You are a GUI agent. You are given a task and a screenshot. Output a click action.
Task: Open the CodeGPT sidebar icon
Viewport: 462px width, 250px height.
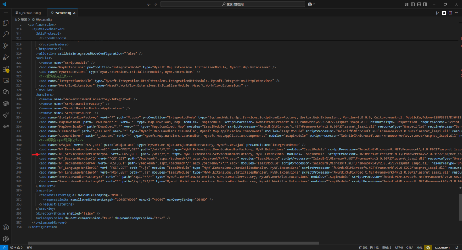(x=6, y=126)
